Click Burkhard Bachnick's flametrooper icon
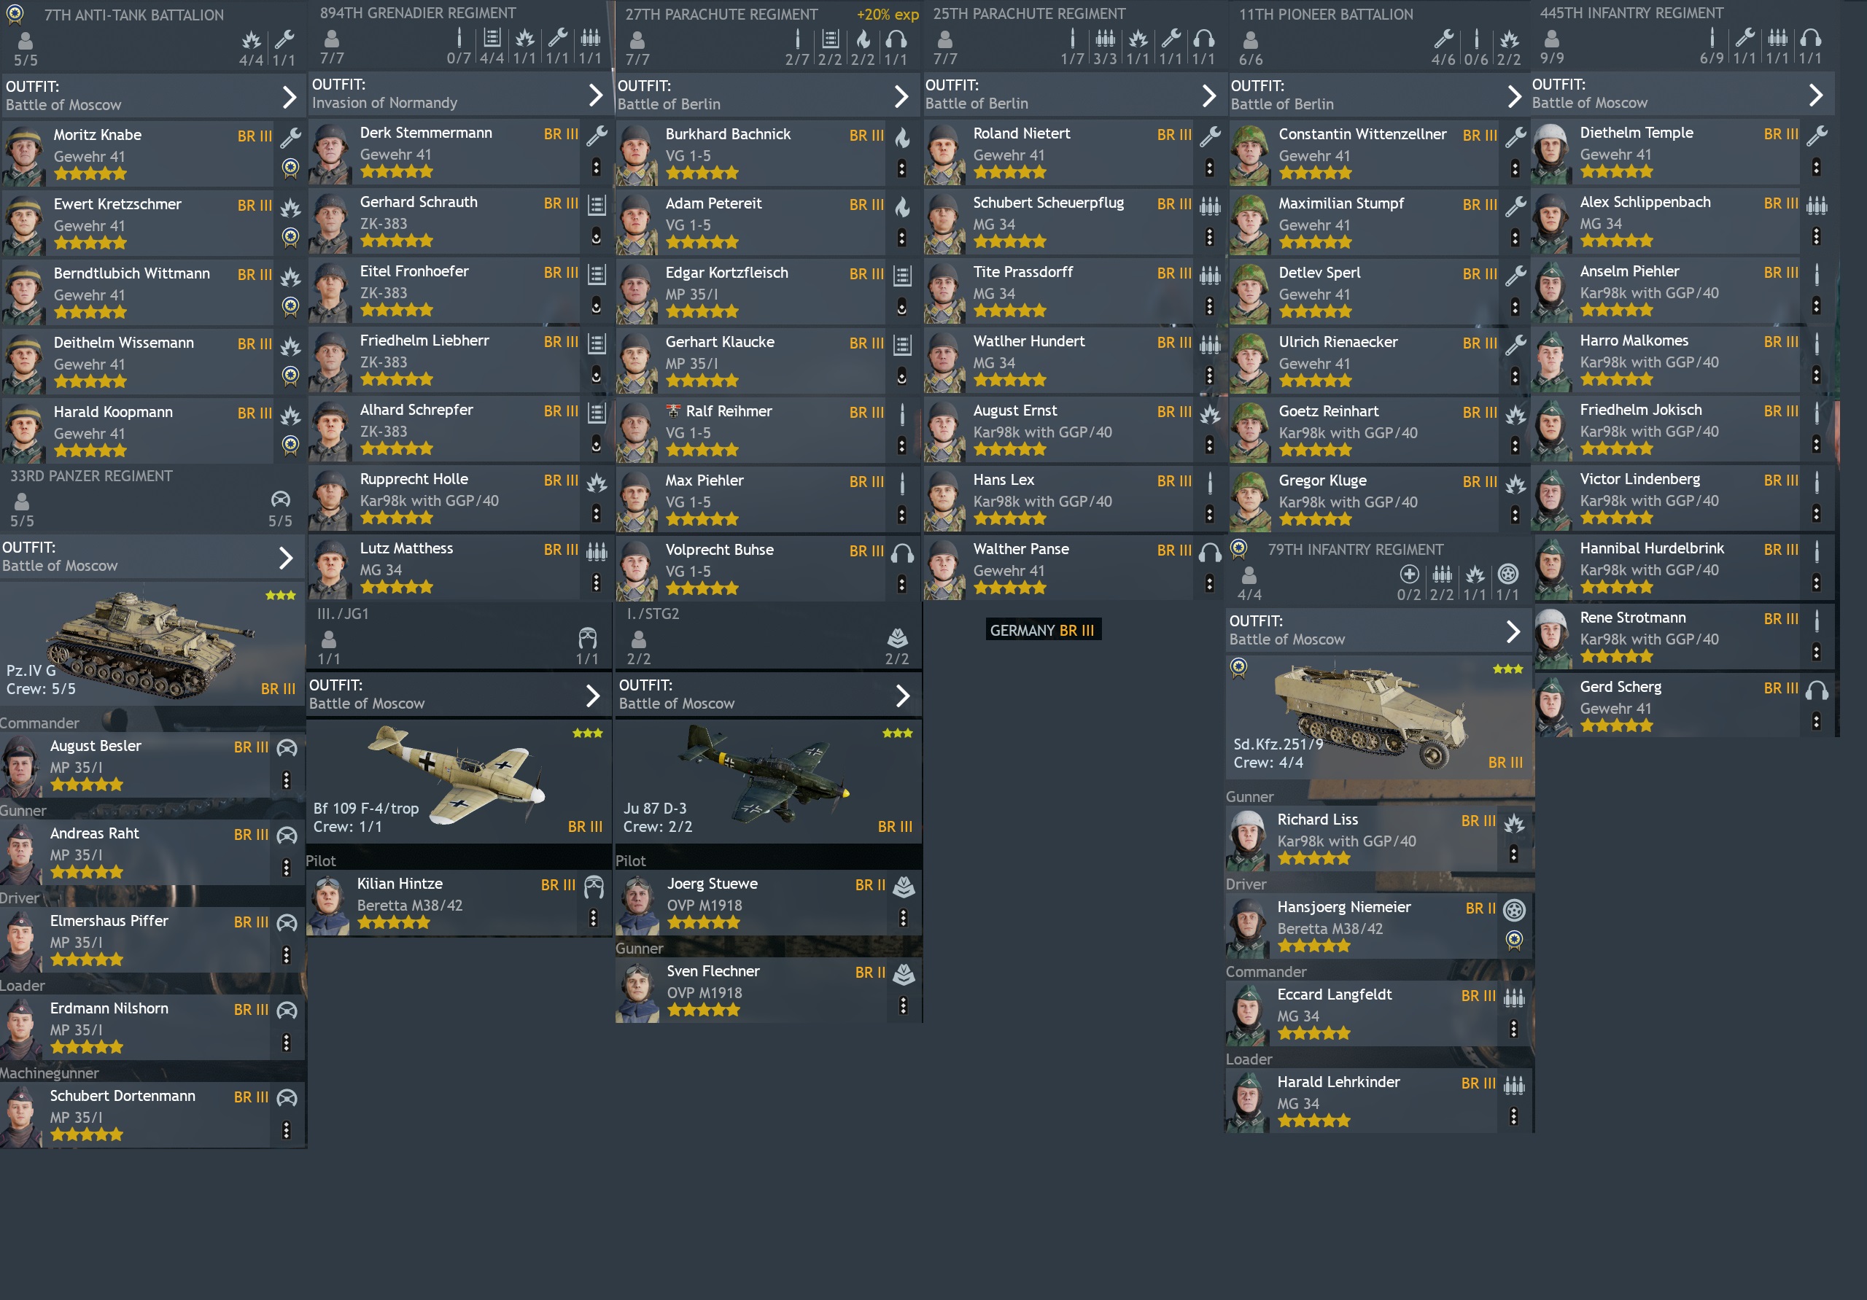 pyautogui.click(x=903, y=136)
